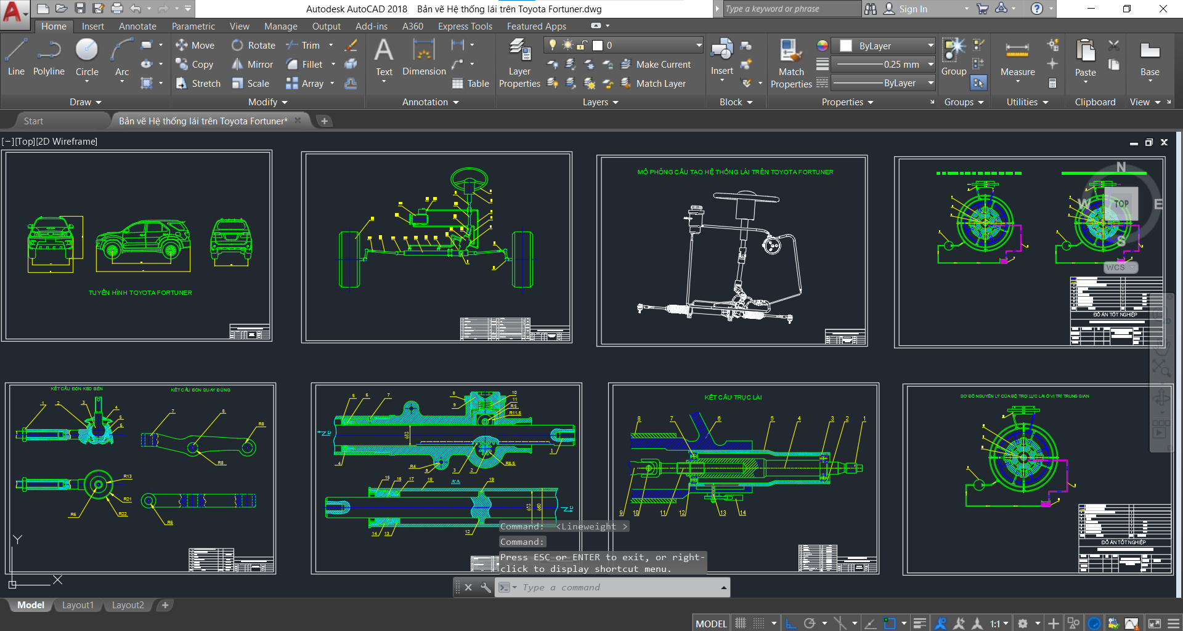The image size is (1183, 631).
Task: Click the Trim tool
Action: tap(303, 45)
